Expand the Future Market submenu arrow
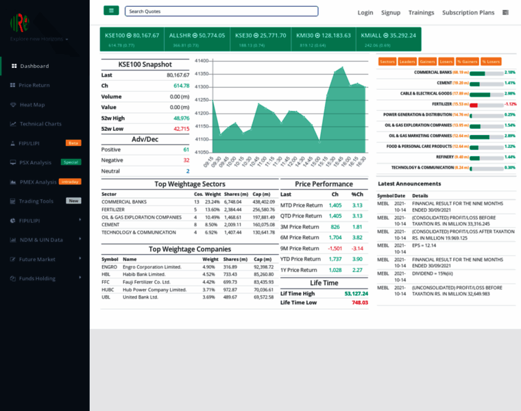The width and height of the screenshot is (521, 411). (80, 258)
